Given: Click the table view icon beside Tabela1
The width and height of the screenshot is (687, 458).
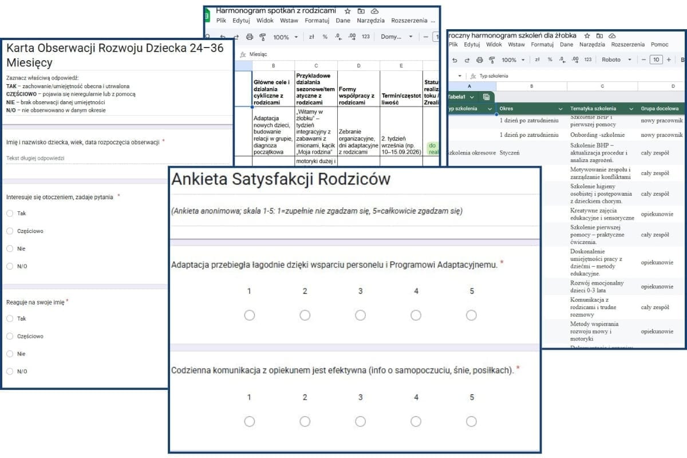Looking at the screenshot, I should tap(486, 97).
